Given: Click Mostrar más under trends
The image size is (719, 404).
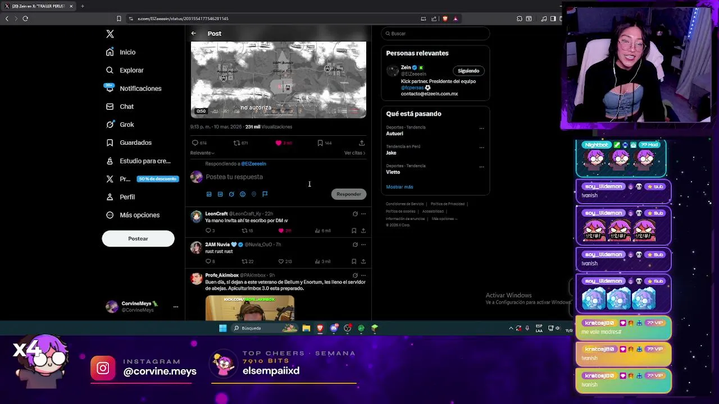Looking at the screenshot, I should (399, 187).
